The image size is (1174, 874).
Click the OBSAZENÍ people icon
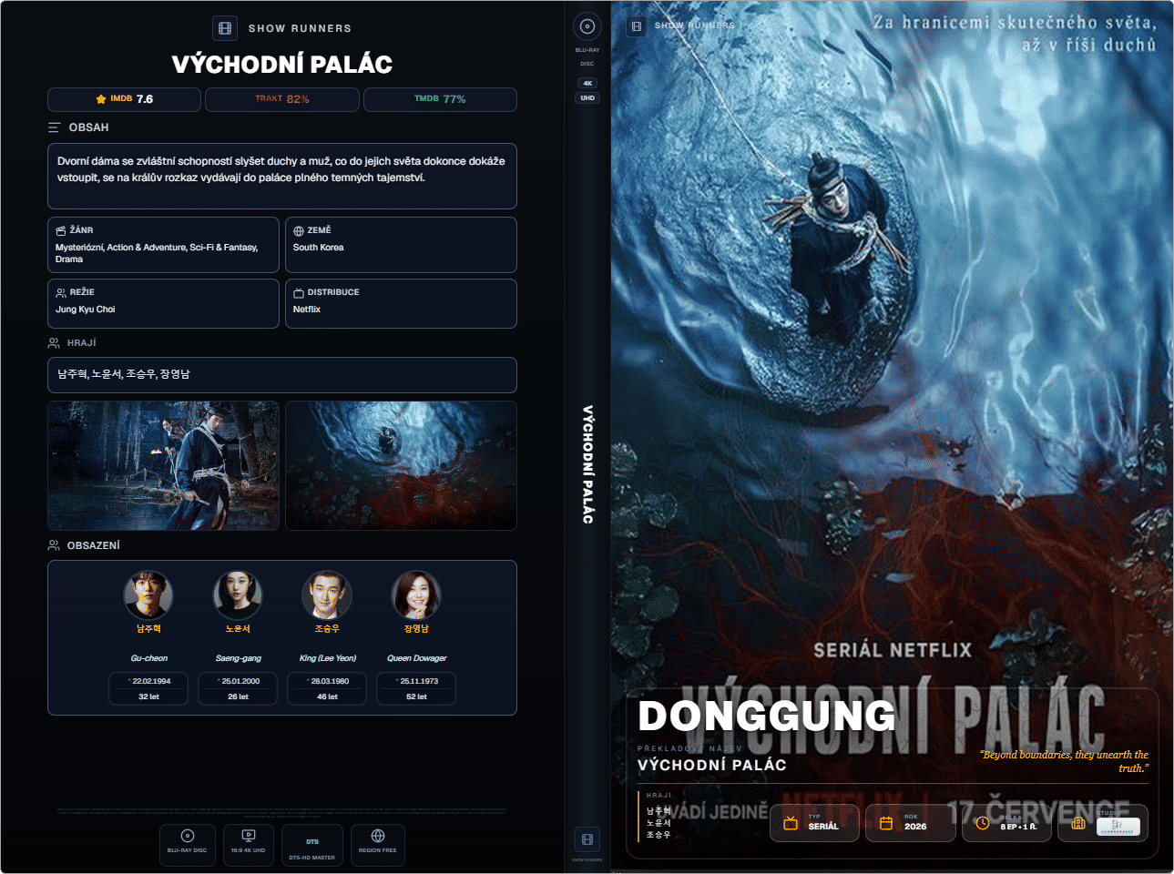click(x=54, y=545)
